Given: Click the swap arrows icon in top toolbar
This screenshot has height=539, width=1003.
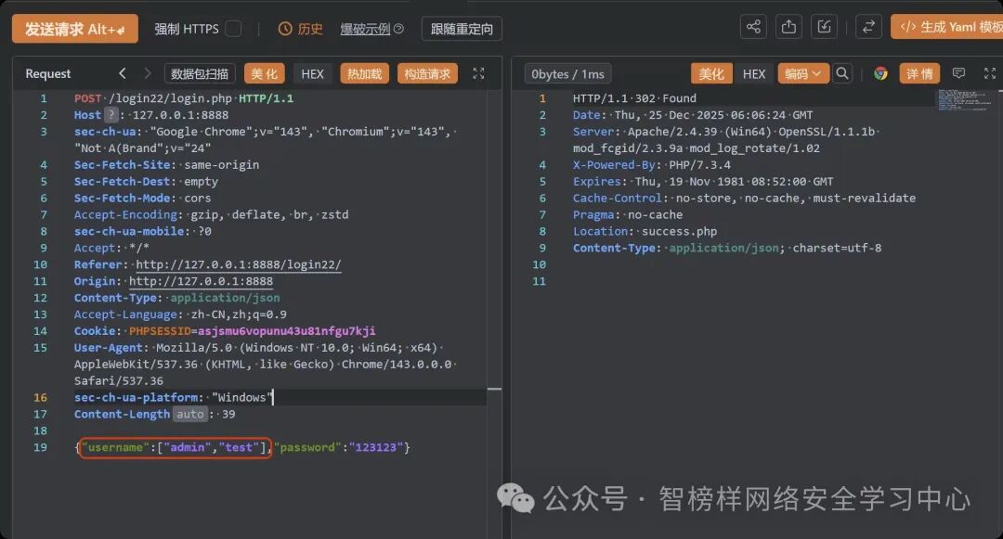Looking at the screenshot, I should [868, 27].
